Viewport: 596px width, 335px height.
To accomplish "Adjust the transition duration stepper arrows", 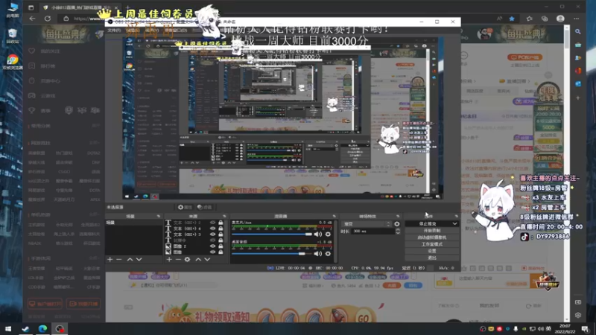I will 398,231.
